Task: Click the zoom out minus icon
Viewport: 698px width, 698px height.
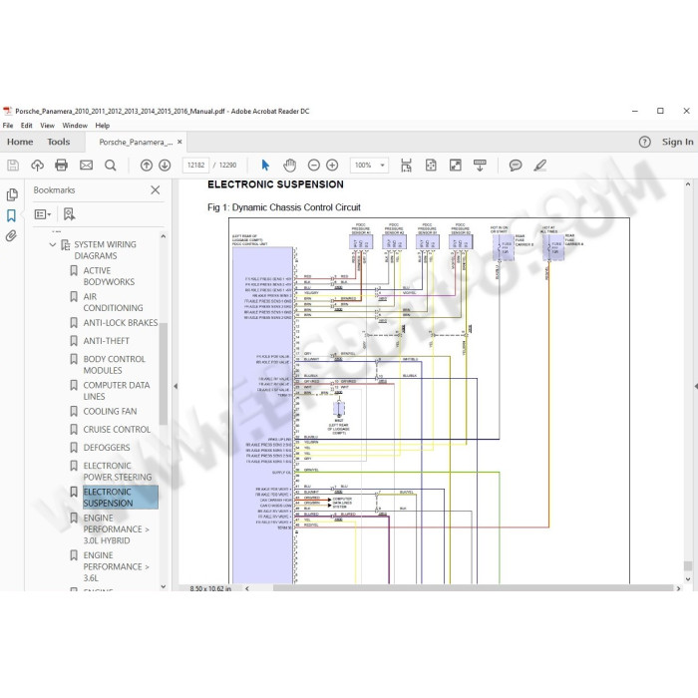Action: click(x=314, y=166)
